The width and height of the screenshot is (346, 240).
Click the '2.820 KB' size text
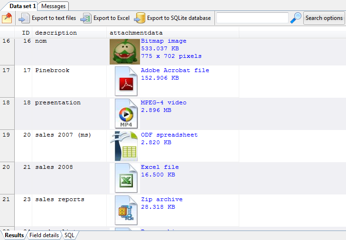(156, 142)
